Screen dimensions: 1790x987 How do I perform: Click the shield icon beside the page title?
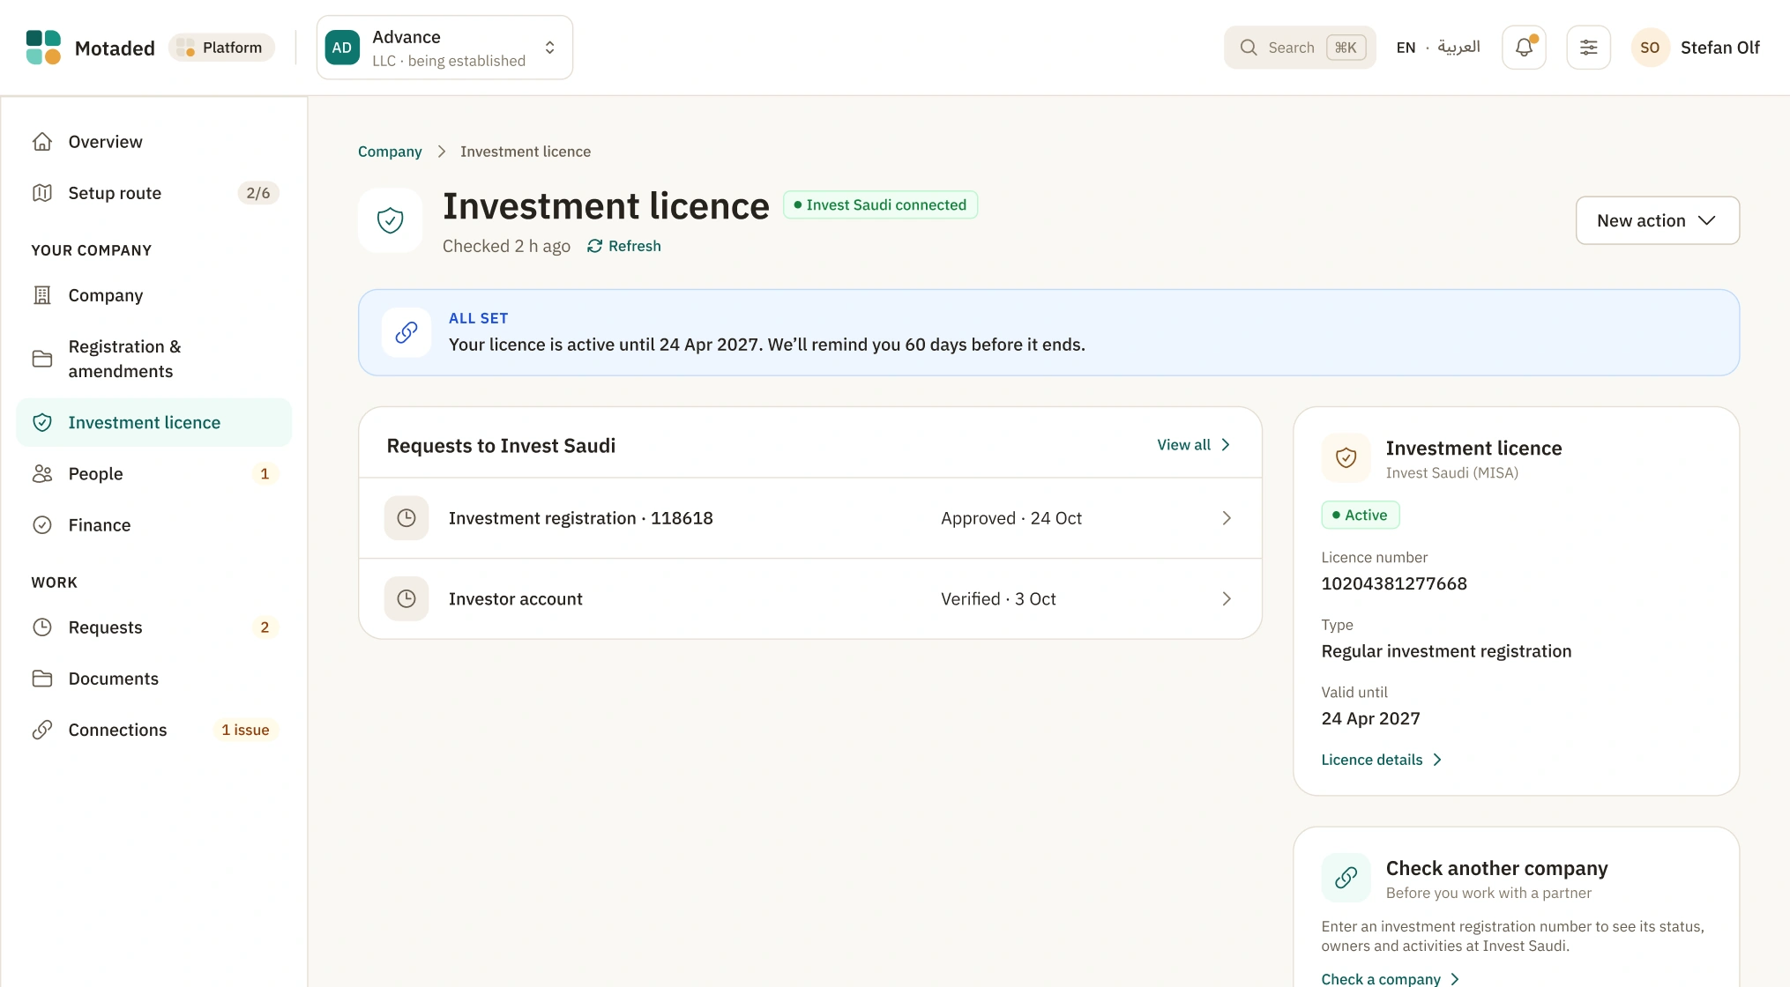pos(390,220)
